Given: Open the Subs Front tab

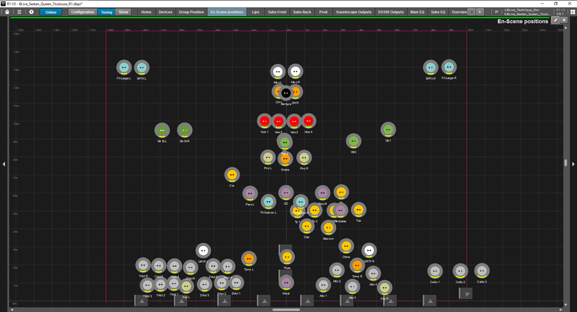Looking at the screenshot, I should 277,12.
